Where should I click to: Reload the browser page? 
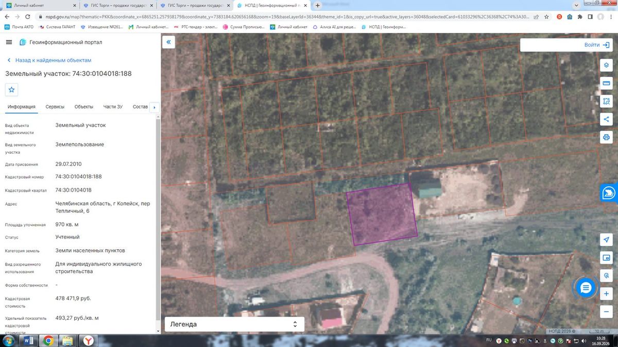(x=27, y=16)
